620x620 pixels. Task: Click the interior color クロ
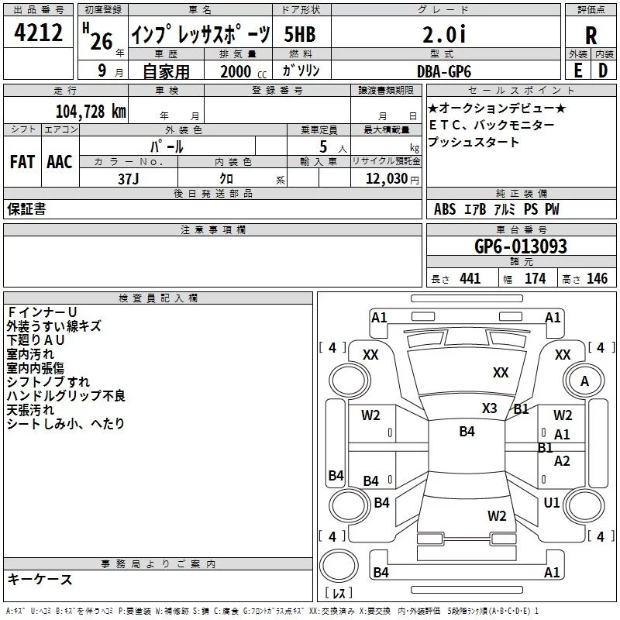(226, 178)
